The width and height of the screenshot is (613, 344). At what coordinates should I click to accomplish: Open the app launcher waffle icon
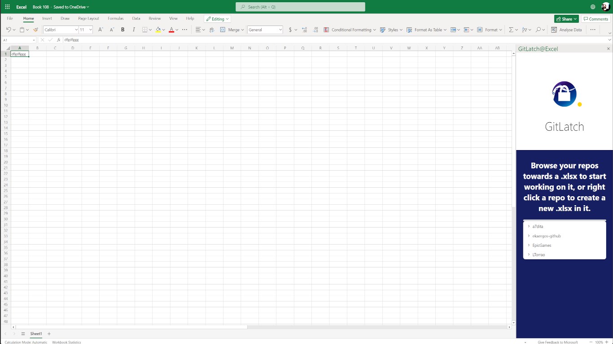coord(7,7)
